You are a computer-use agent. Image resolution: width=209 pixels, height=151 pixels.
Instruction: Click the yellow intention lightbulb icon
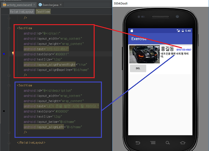pyautogui.click(x=13, y=53)
